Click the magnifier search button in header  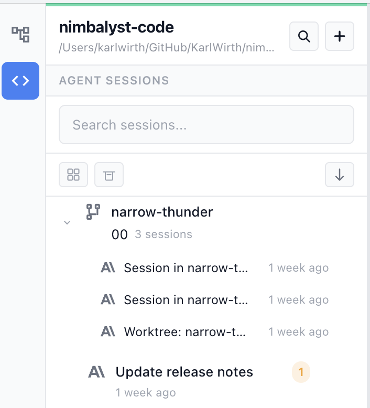(x=303, y=36)
